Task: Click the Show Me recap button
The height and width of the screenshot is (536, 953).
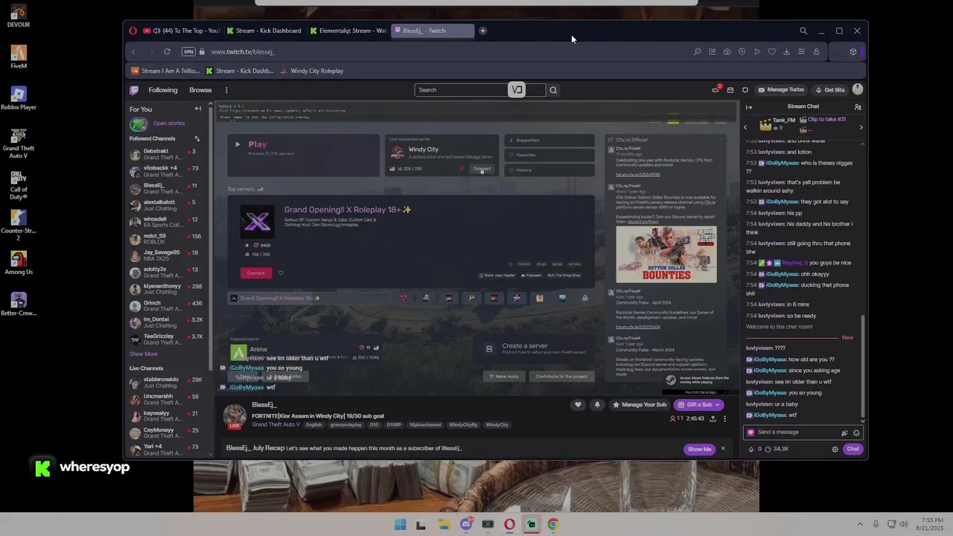Action: 699,449
